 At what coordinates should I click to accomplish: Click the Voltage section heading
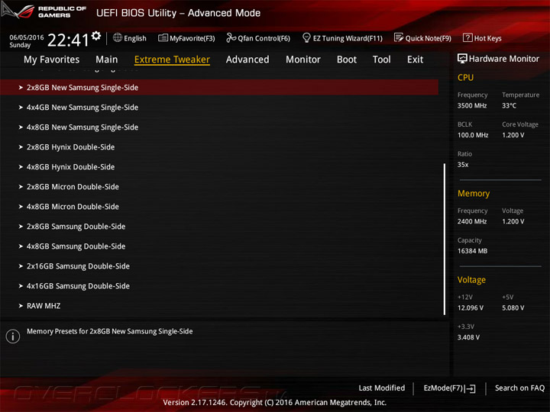click(x=471, y=280)
